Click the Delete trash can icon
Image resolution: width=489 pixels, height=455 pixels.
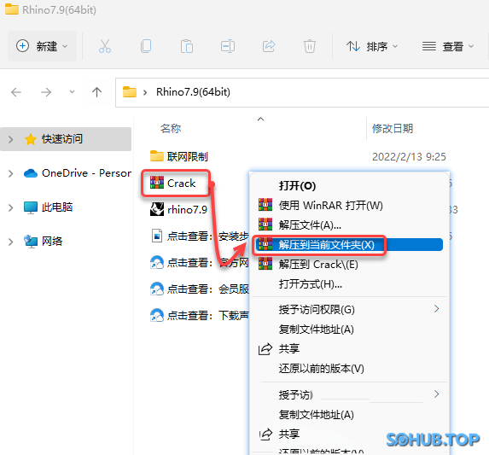[310, 46]
